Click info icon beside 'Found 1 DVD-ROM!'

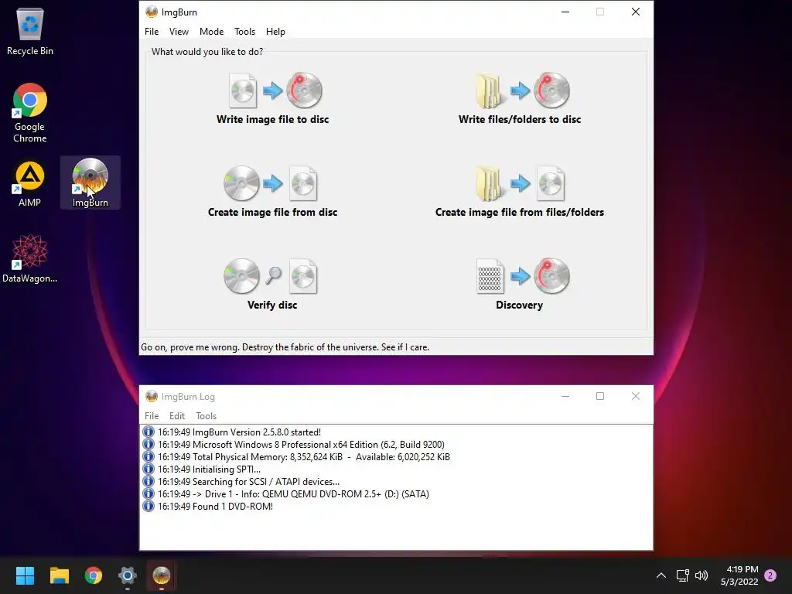pos(148,506)
